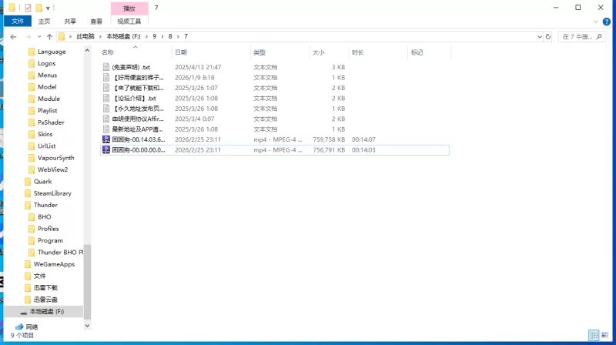Open the Skins folder in the tree
This screenshot has height=345, width=616.
click(45, 134)
